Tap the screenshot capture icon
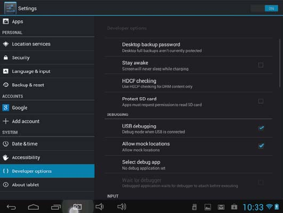 pyautogui.click(x=78, y=207)
